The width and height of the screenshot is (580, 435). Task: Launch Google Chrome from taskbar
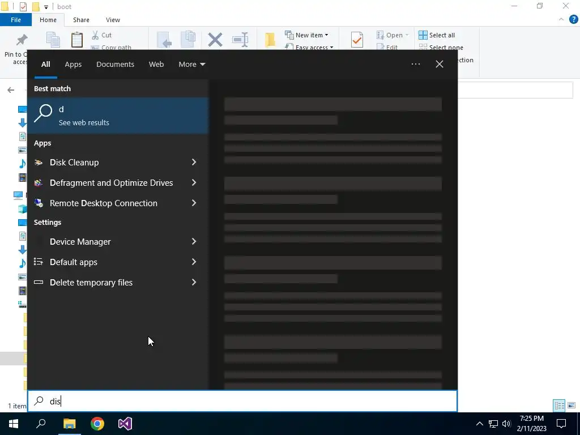(x=97, y=424)
